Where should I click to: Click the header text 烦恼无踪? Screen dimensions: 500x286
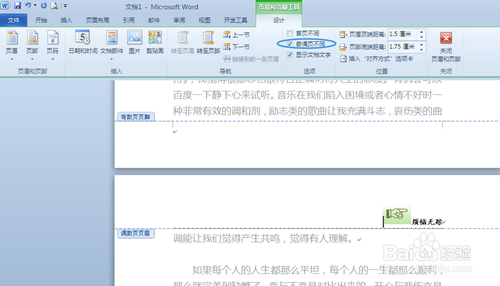(427, 222)
